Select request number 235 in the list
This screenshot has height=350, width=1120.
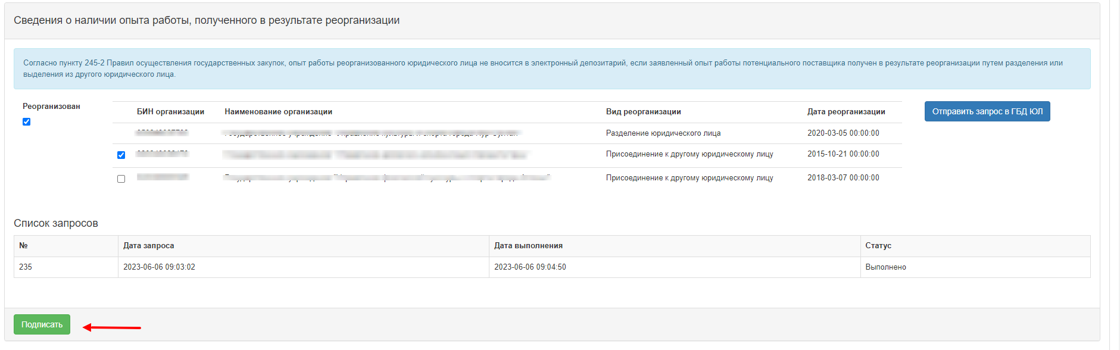tap(26, 267)
